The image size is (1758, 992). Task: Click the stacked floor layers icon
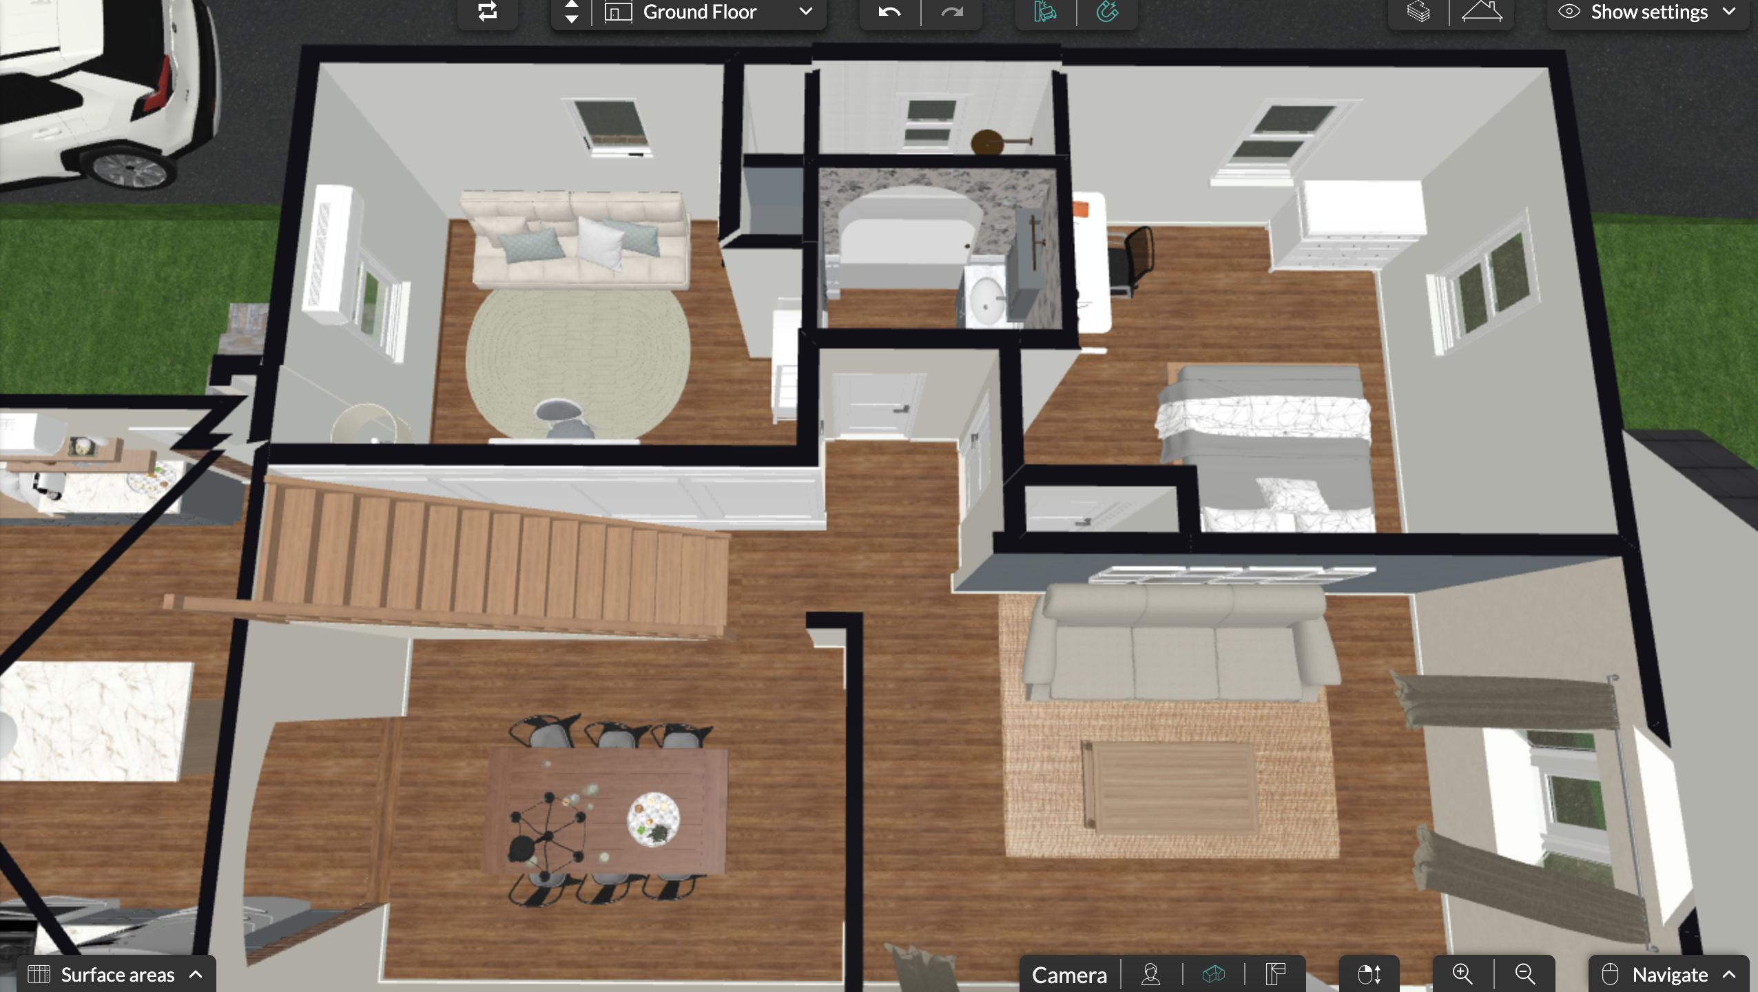(x=1418, y=12)
